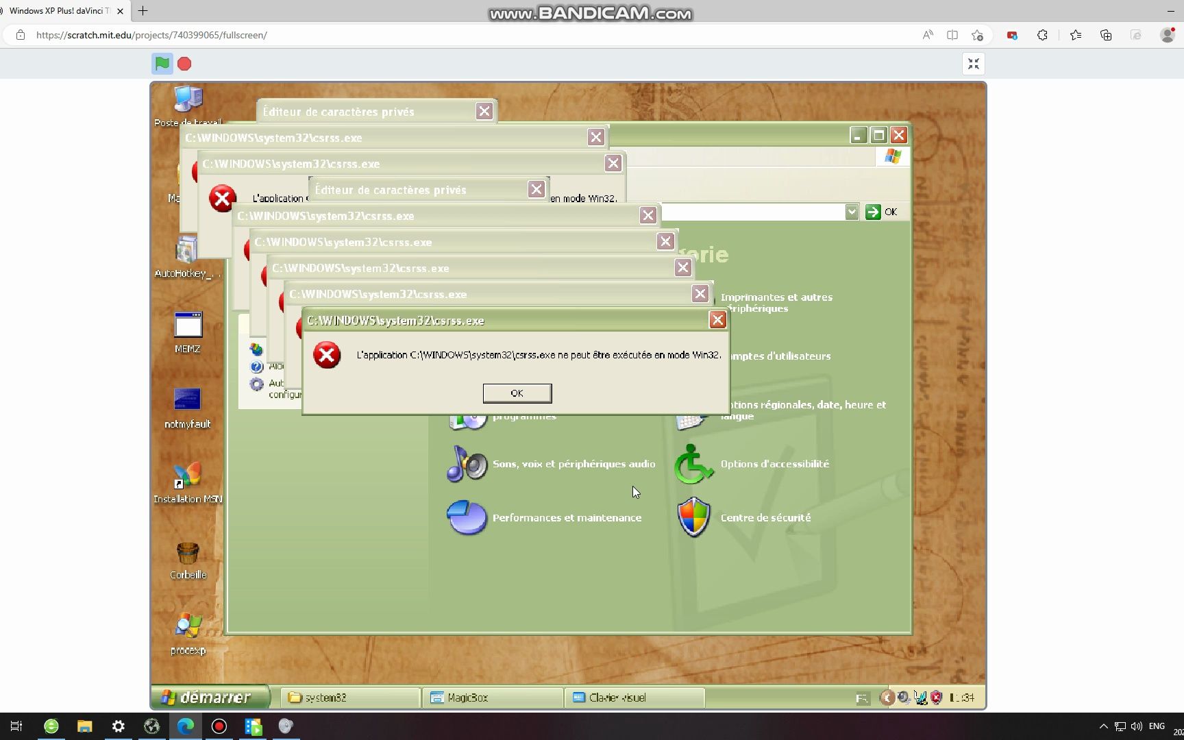
Task: Switch to Clavier visuel taskbar button
Action: click(634, 698)
